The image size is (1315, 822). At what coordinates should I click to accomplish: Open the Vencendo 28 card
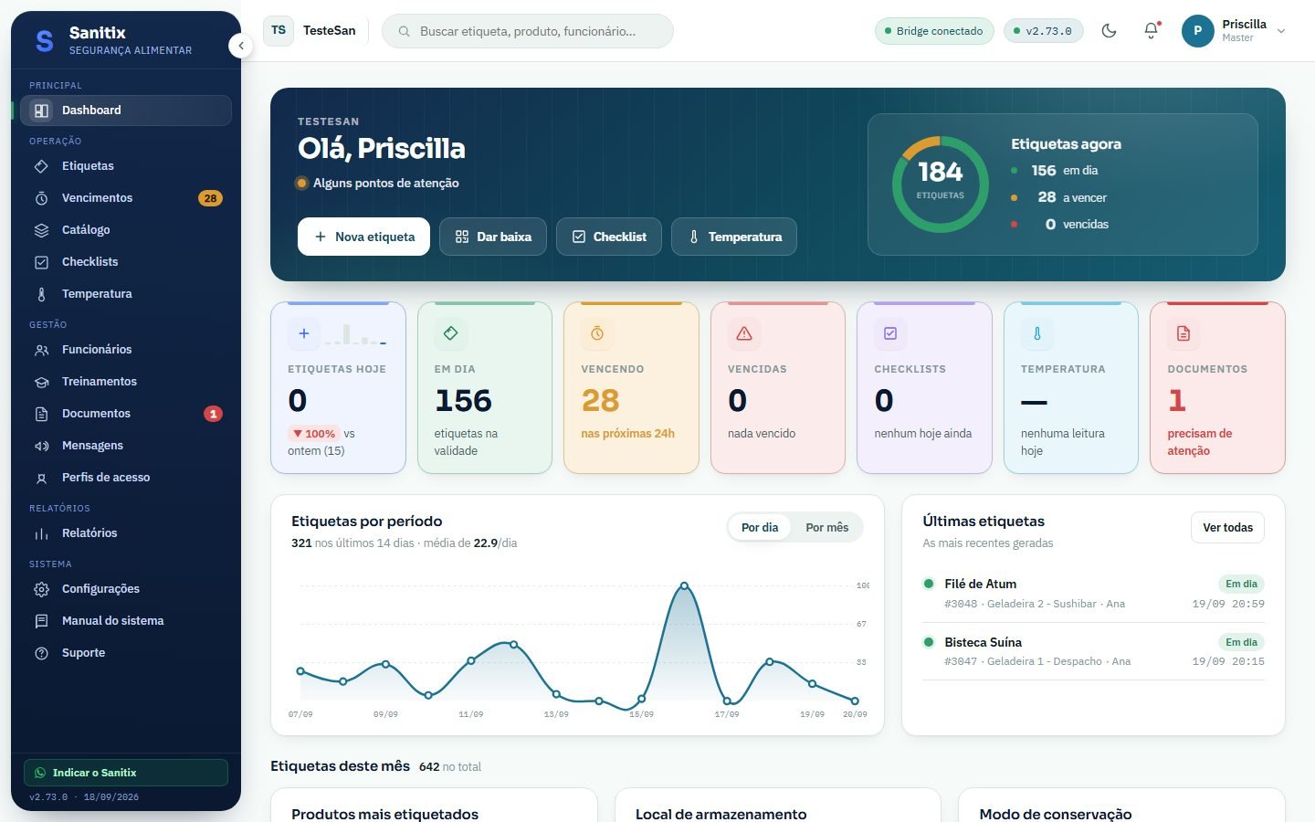631,388
